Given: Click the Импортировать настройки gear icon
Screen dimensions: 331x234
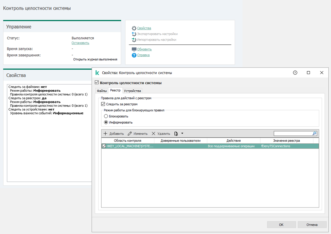Looking at the screenshot, I should [x=134, y=40].
